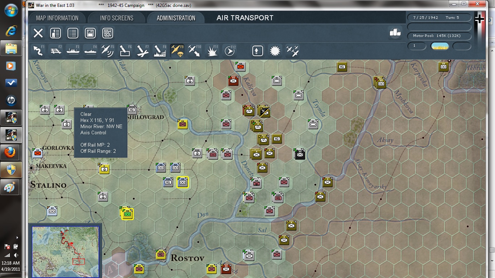Click the X exit icon in the toolbar
495x278 pixels.
pyautogui.click(x=38, y=33)
